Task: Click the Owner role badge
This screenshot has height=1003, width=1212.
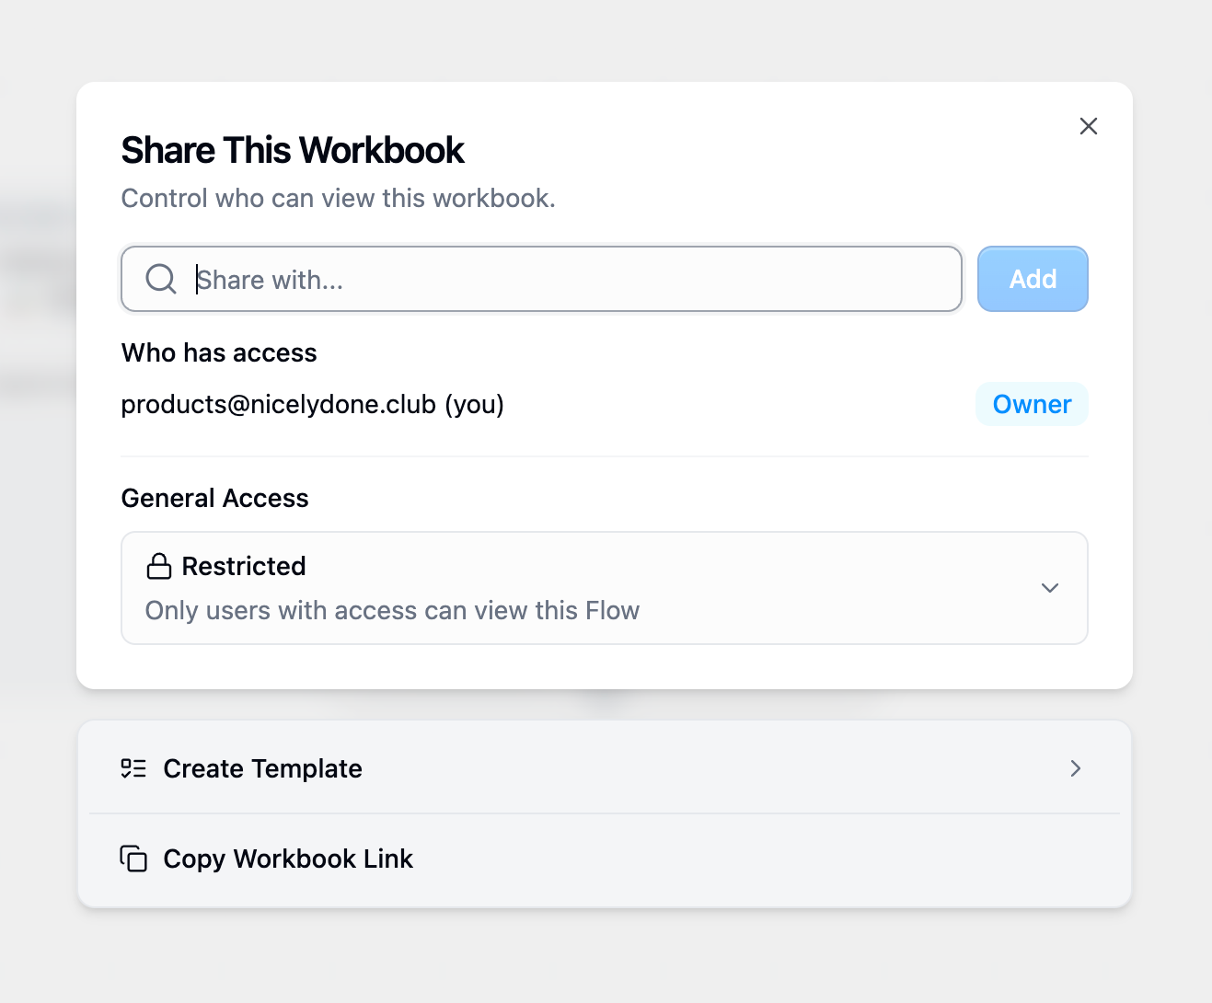Action: [1032, 405]
